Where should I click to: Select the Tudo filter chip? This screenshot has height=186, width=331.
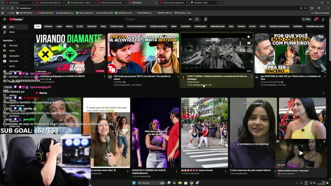point(38,26)
